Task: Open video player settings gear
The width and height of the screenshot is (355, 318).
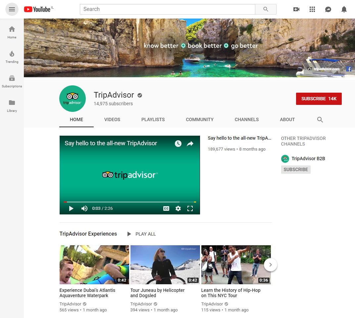Action: [x=178, y=208]
